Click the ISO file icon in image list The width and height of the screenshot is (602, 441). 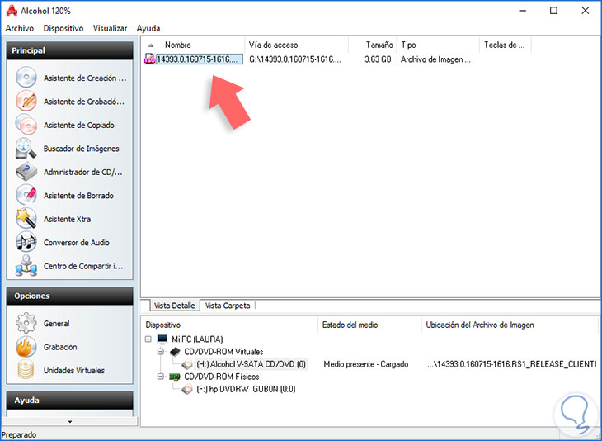tap(149, 59)
